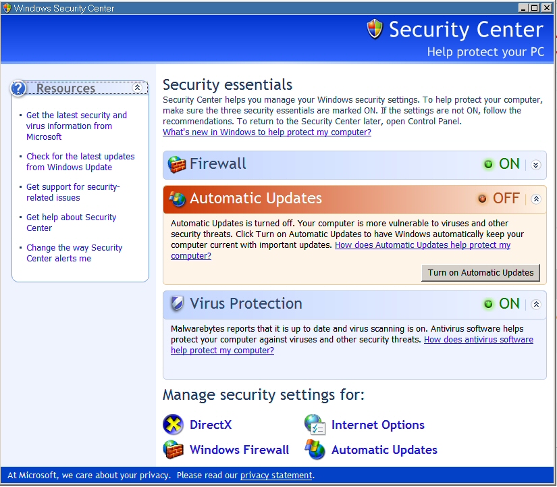This screenshot has width=557, height=487.
Task: Open the Internet Options globe icon
Action: (315, 424)
